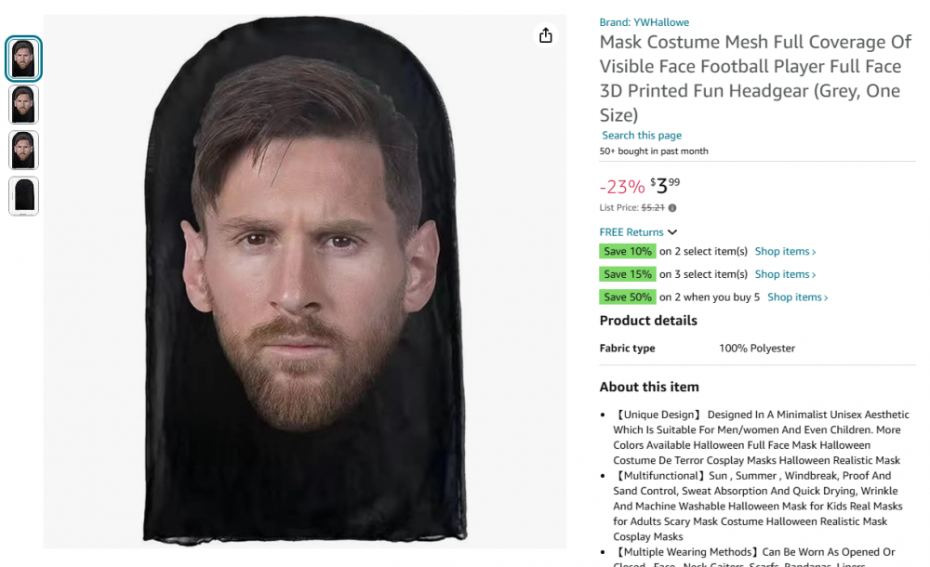Viewport: 930px width, 567px height.
Task: Select the first product thumbnail
Action: click(23, 59)
